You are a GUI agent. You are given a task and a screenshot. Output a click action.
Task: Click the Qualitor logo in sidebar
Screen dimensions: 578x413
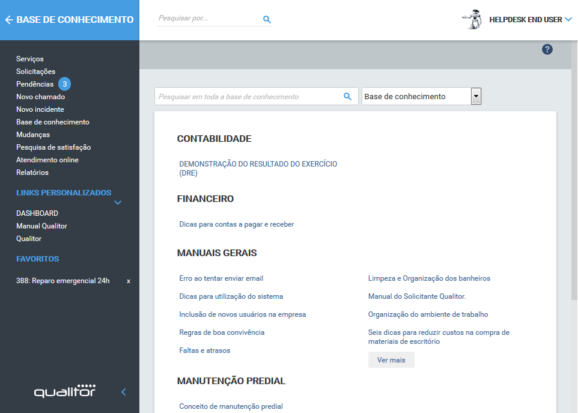65,391
